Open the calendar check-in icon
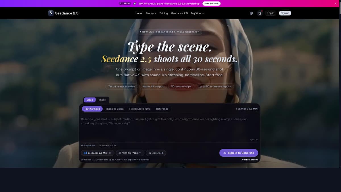 click(x=260, y=13)
